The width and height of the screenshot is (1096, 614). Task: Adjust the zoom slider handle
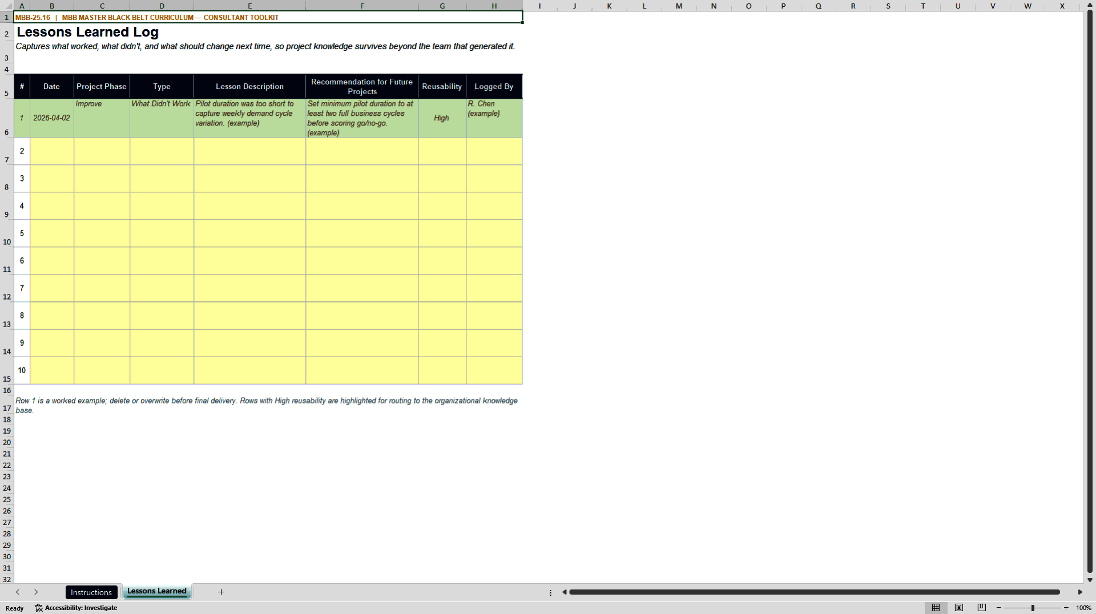[1033, 608]
